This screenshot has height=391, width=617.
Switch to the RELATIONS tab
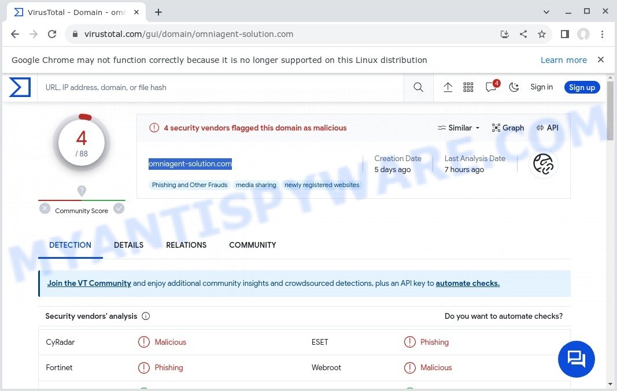click(186, 245)
